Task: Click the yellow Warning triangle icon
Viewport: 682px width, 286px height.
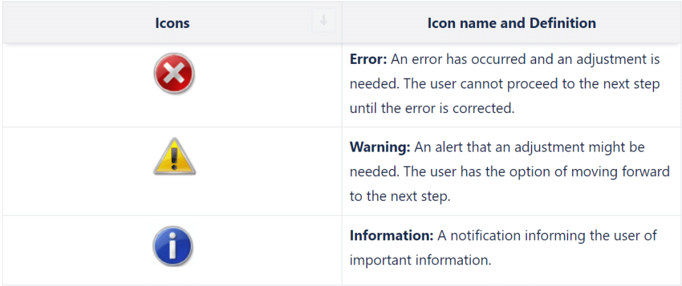Action: pyautogui.click(x=174, y=156)
